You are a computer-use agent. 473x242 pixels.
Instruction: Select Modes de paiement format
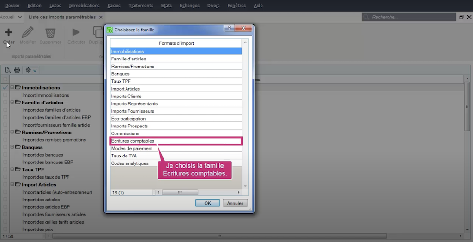pyautogui.click(x=176, y=148)
